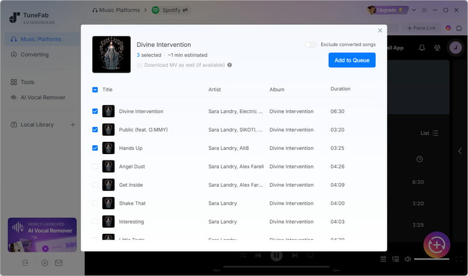
Task: Check the Angel Dust track checkbox
Action: [x=95, y=166]
